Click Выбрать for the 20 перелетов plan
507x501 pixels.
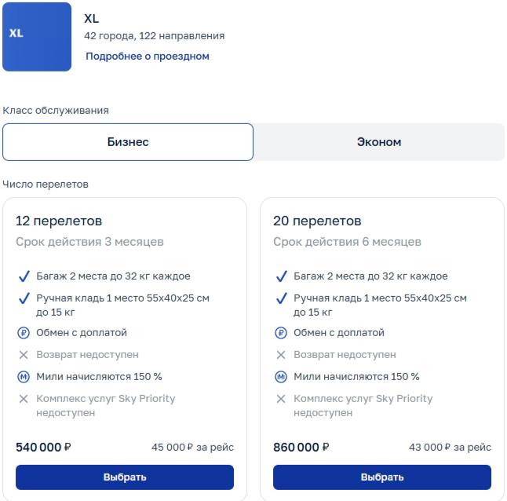coord(382,477)
